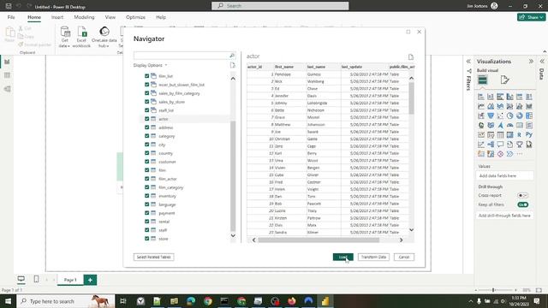This screenshot has width=548, height=308.
Task: Click the preview vertical scroll-down arrow
Action: tap(411, 230)
